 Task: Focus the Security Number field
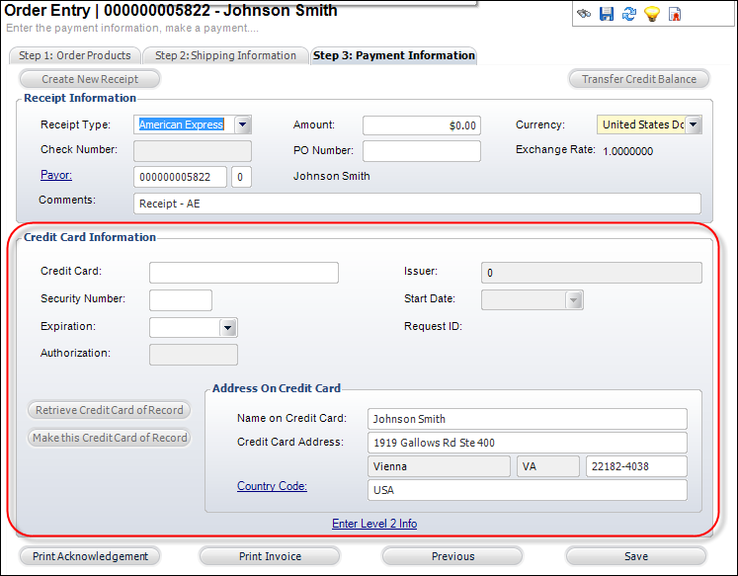(180, 300)
